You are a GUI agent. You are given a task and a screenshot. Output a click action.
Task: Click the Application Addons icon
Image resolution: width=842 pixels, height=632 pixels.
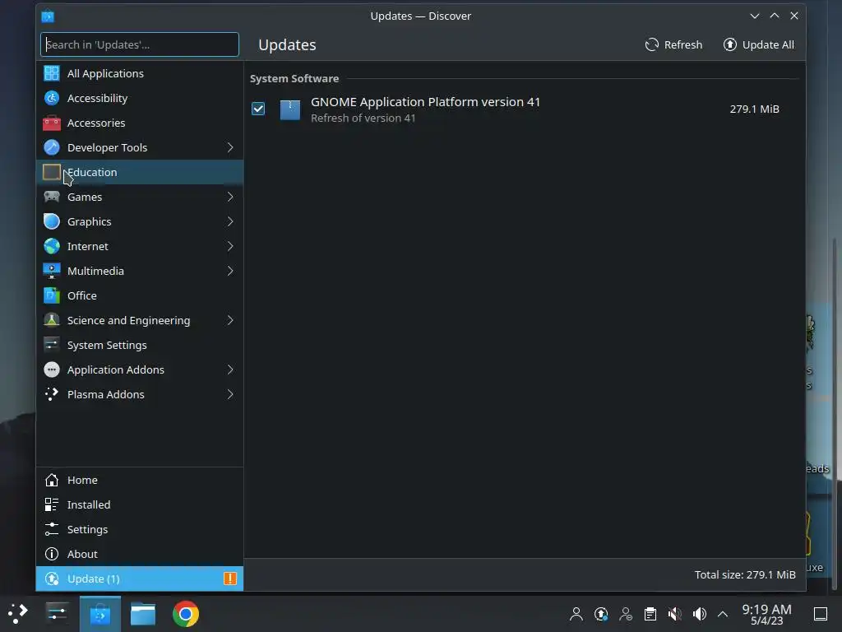pos(52,369)
